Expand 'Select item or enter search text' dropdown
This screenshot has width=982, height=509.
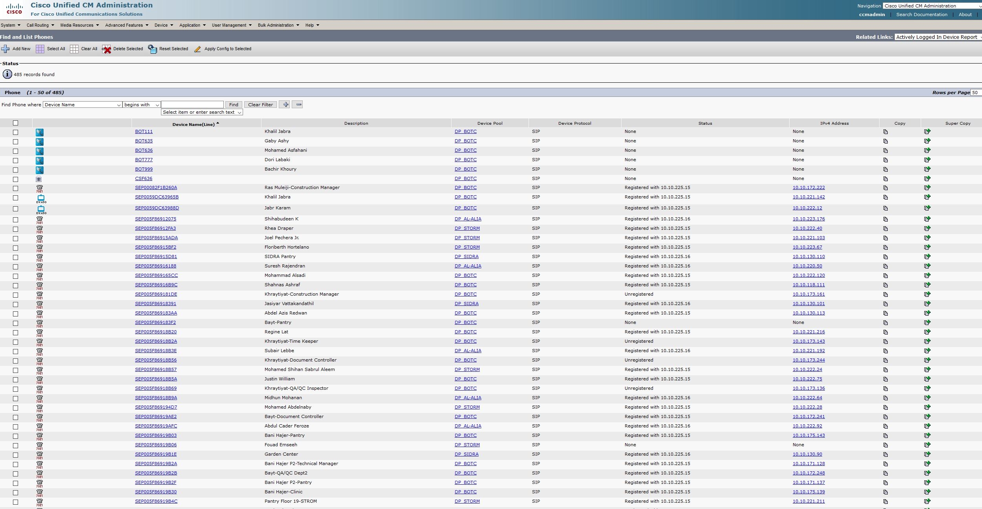click(202, 112)
